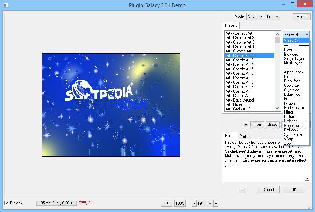Open the Fit zoom level dropdown

coord(205,203)
